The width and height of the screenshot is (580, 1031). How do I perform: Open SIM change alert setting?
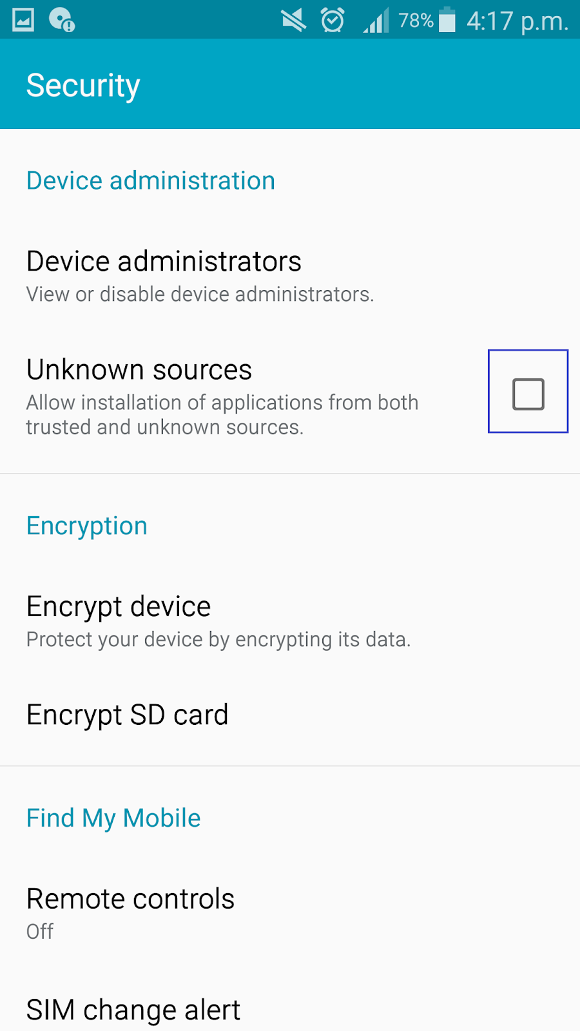point(133,1010)
